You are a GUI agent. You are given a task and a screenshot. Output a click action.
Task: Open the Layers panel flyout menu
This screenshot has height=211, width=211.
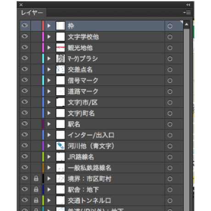pyautogui.click(x=187, y=12)
